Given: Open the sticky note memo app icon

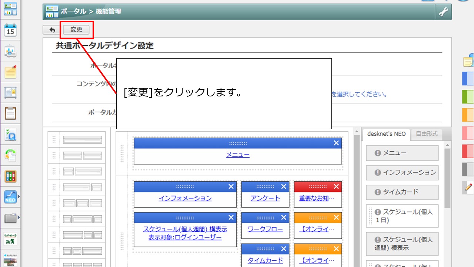Looking at the screenshot, I should [x=10, y=72].
